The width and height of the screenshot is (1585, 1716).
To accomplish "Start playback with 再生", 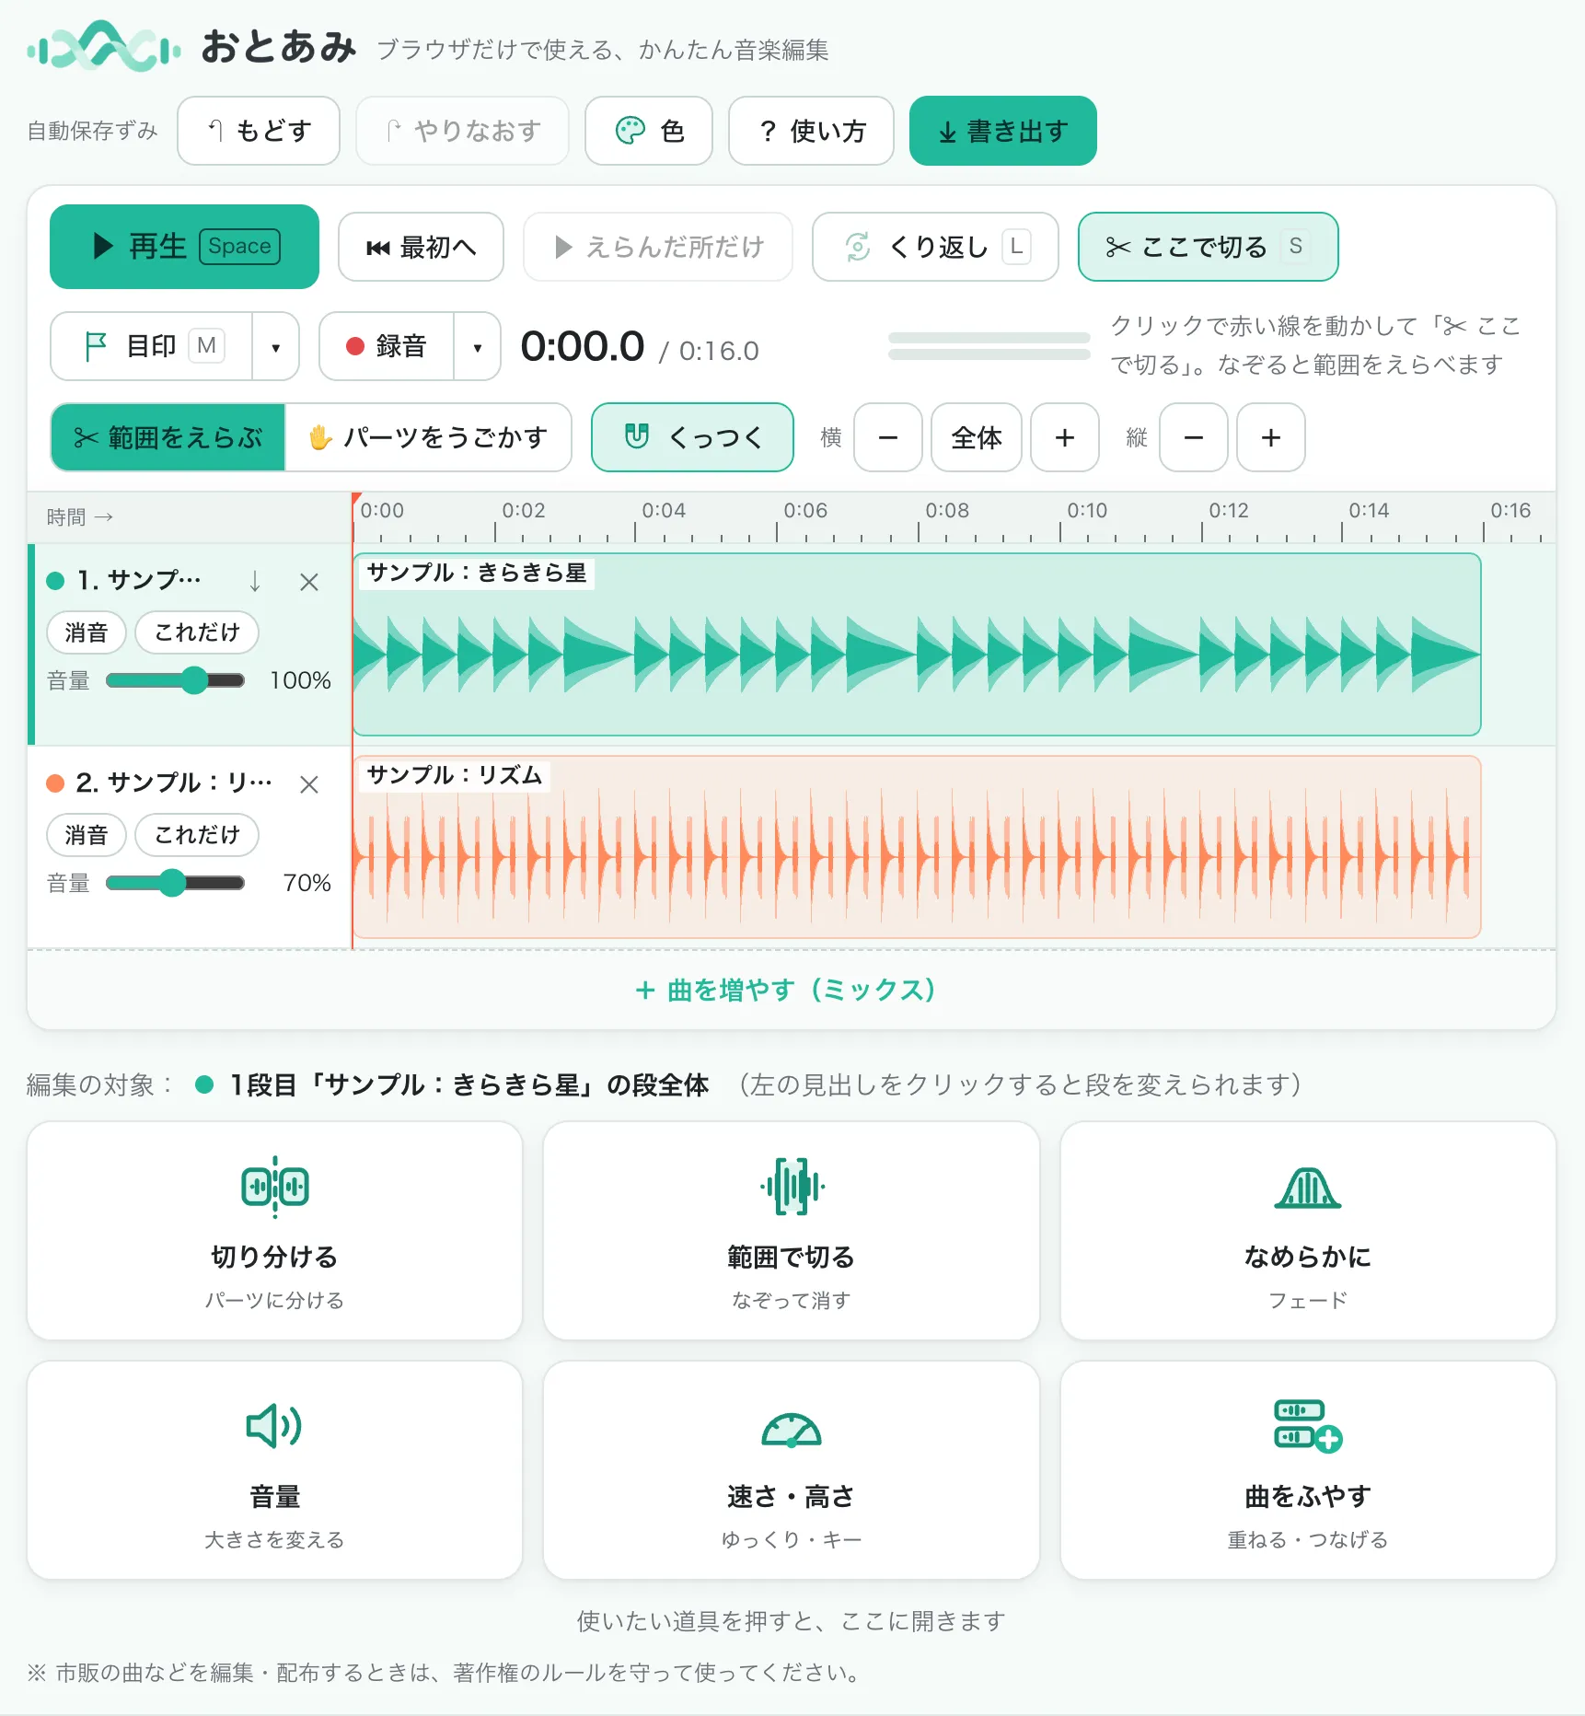I will 184,247.
